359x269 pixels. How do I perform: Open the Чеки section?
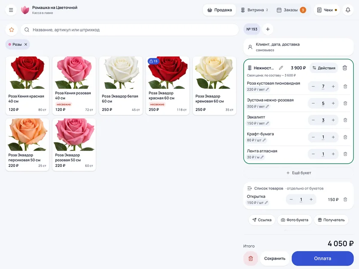327,10
